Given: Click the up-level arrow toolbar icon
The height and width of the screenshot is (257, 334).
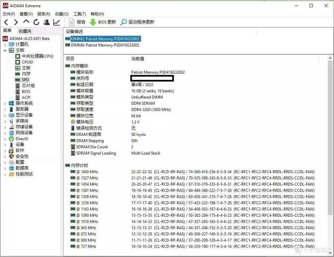Looking at the screenshot, I should click(26, 22).
